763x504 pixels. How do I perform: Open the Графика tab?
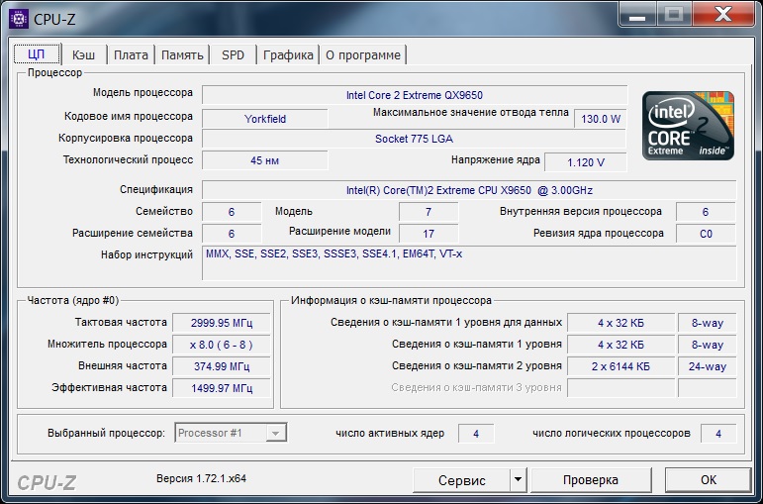[x=288, y=54]
